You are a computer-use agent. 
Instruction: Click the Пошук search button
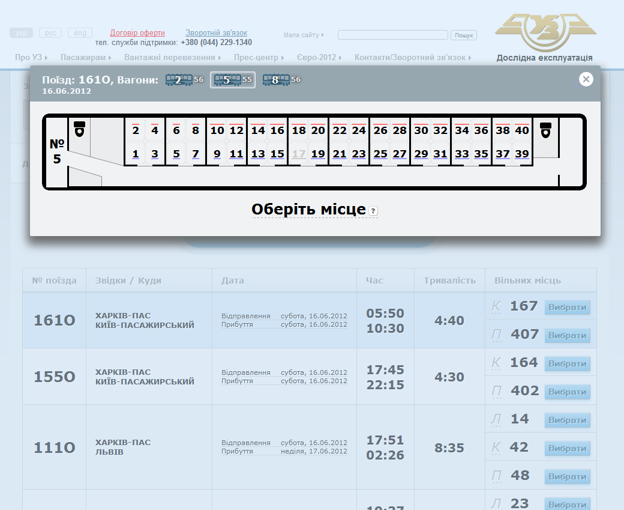tap(464, 35)
